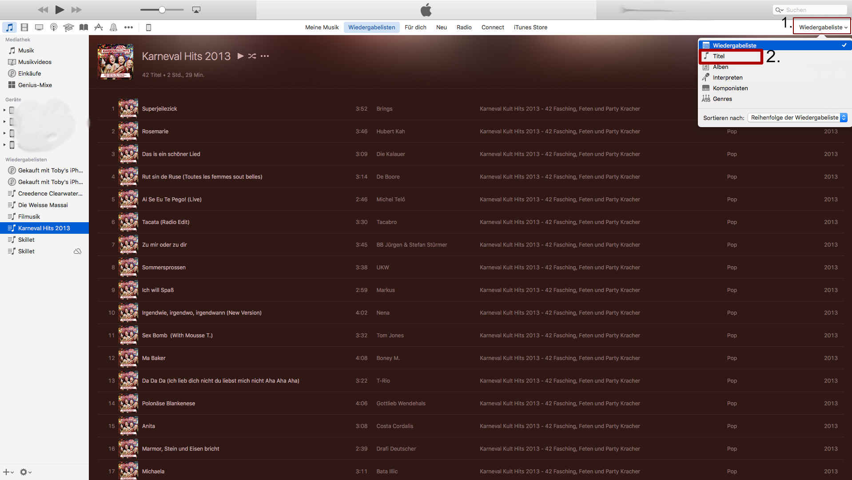Choose Genres view option
Viewport: 852px width, 480px height.
(x=775, y=99)
